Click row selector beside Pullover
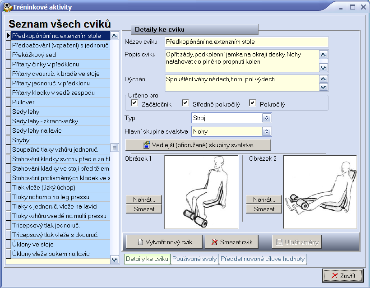 tap(9, 102)
